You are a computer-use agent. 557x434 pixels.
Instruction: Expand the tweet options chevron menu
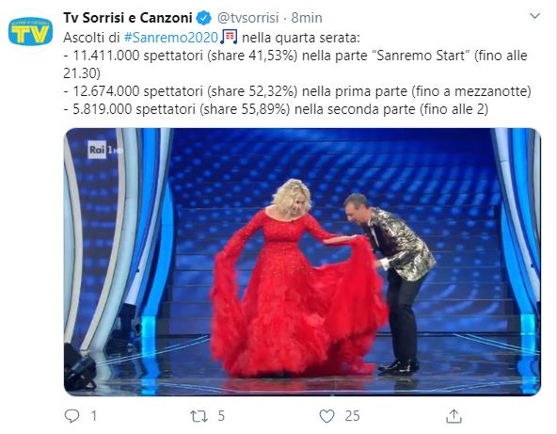click(x=534, y=16)
